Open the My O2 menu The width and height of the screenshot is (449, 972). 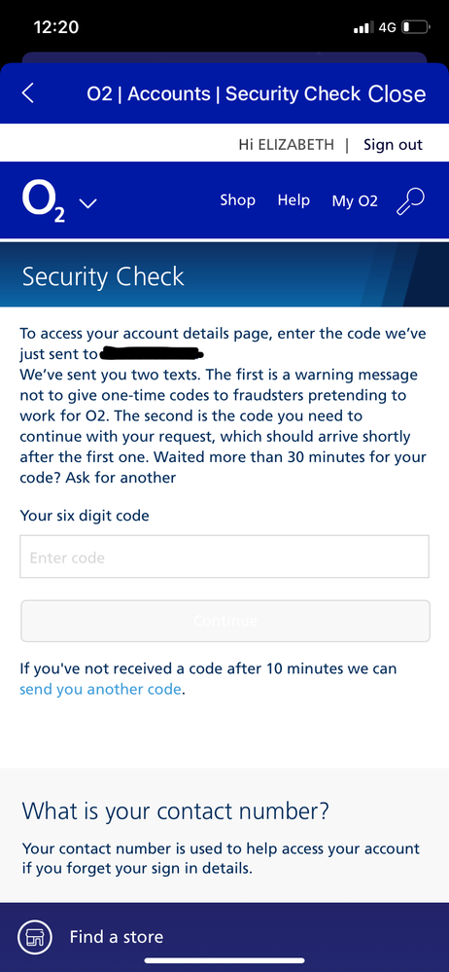click(355, 200)
